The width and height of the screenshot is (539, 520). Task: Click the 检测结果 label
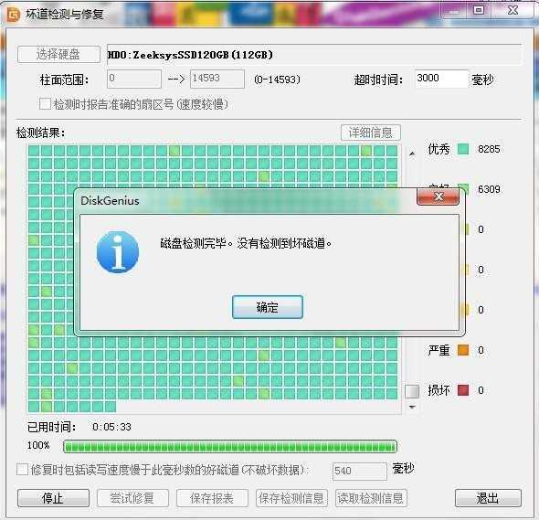(40, 133)
